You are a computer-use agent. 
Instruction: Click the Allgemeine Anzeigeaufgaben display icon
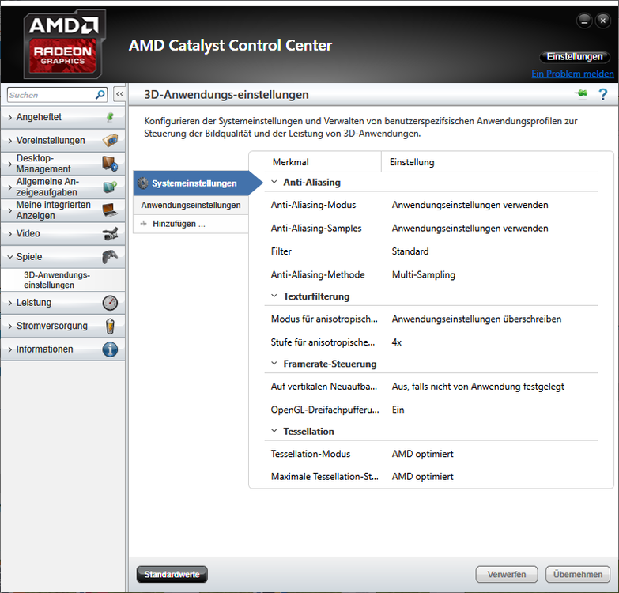coord(110,187)
